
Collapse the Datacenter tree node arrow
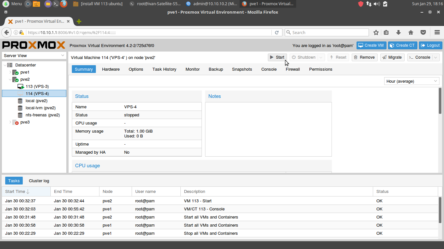coord(5,65)
